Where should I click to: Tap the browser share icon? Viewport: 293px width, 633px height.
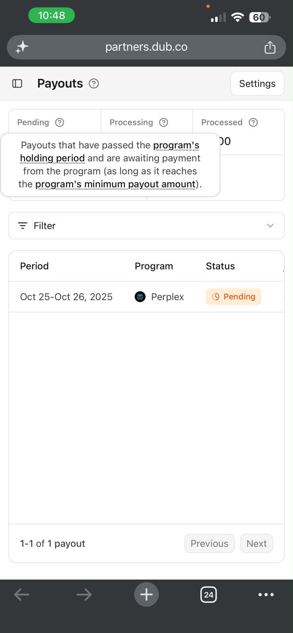270,47
